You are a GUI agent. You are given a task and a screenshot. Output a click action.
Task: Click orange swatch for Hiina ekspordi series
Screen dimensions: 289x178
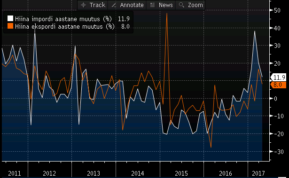click(x=10, y=26)
